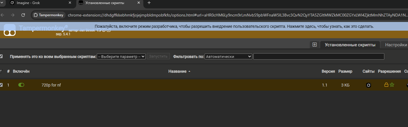408x127 pixels.
Task: Open the 720p for nf script
Action: point(51,85)
